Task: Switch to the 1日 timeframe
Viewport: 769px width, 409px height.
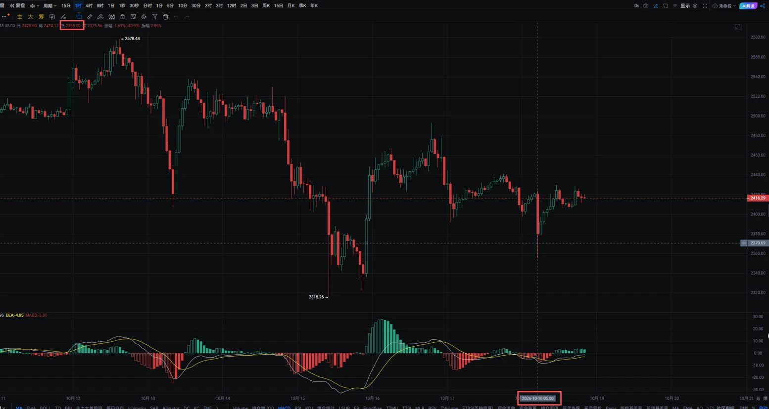Action: tap(111, 5)
